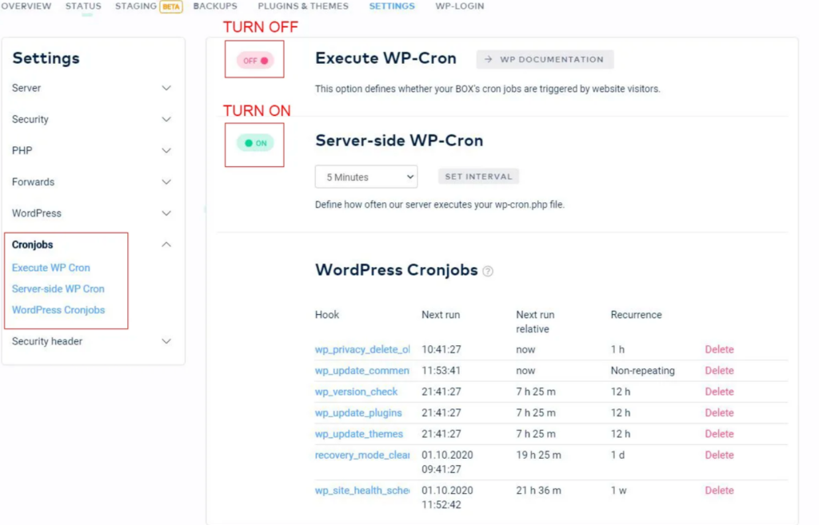Click the help icon beside WordPress Cronjobs
819x525 pixels.
coord(487,271)
